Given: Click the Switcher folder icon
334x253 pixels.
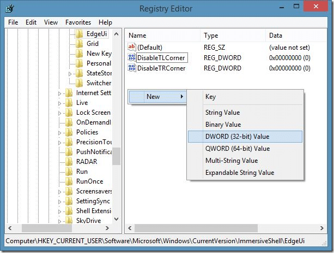Looking at the screenshot, I should (x=79, y=83).
